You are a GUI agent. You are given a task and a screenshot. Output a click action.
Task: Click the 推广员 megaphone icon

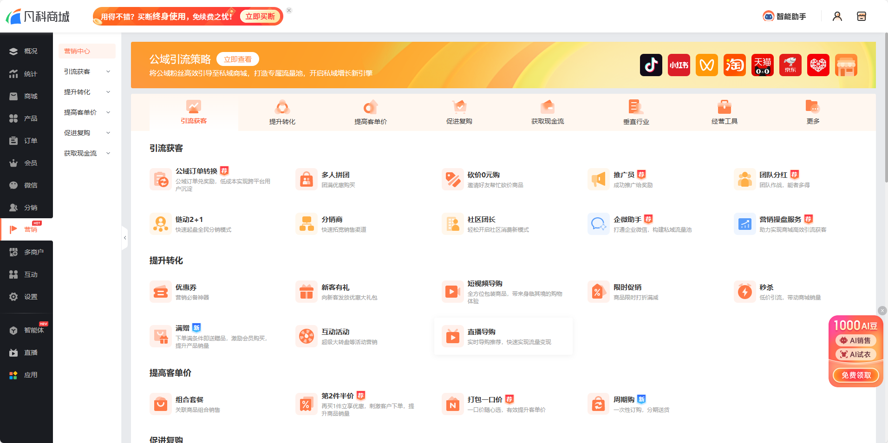point(599,180)
